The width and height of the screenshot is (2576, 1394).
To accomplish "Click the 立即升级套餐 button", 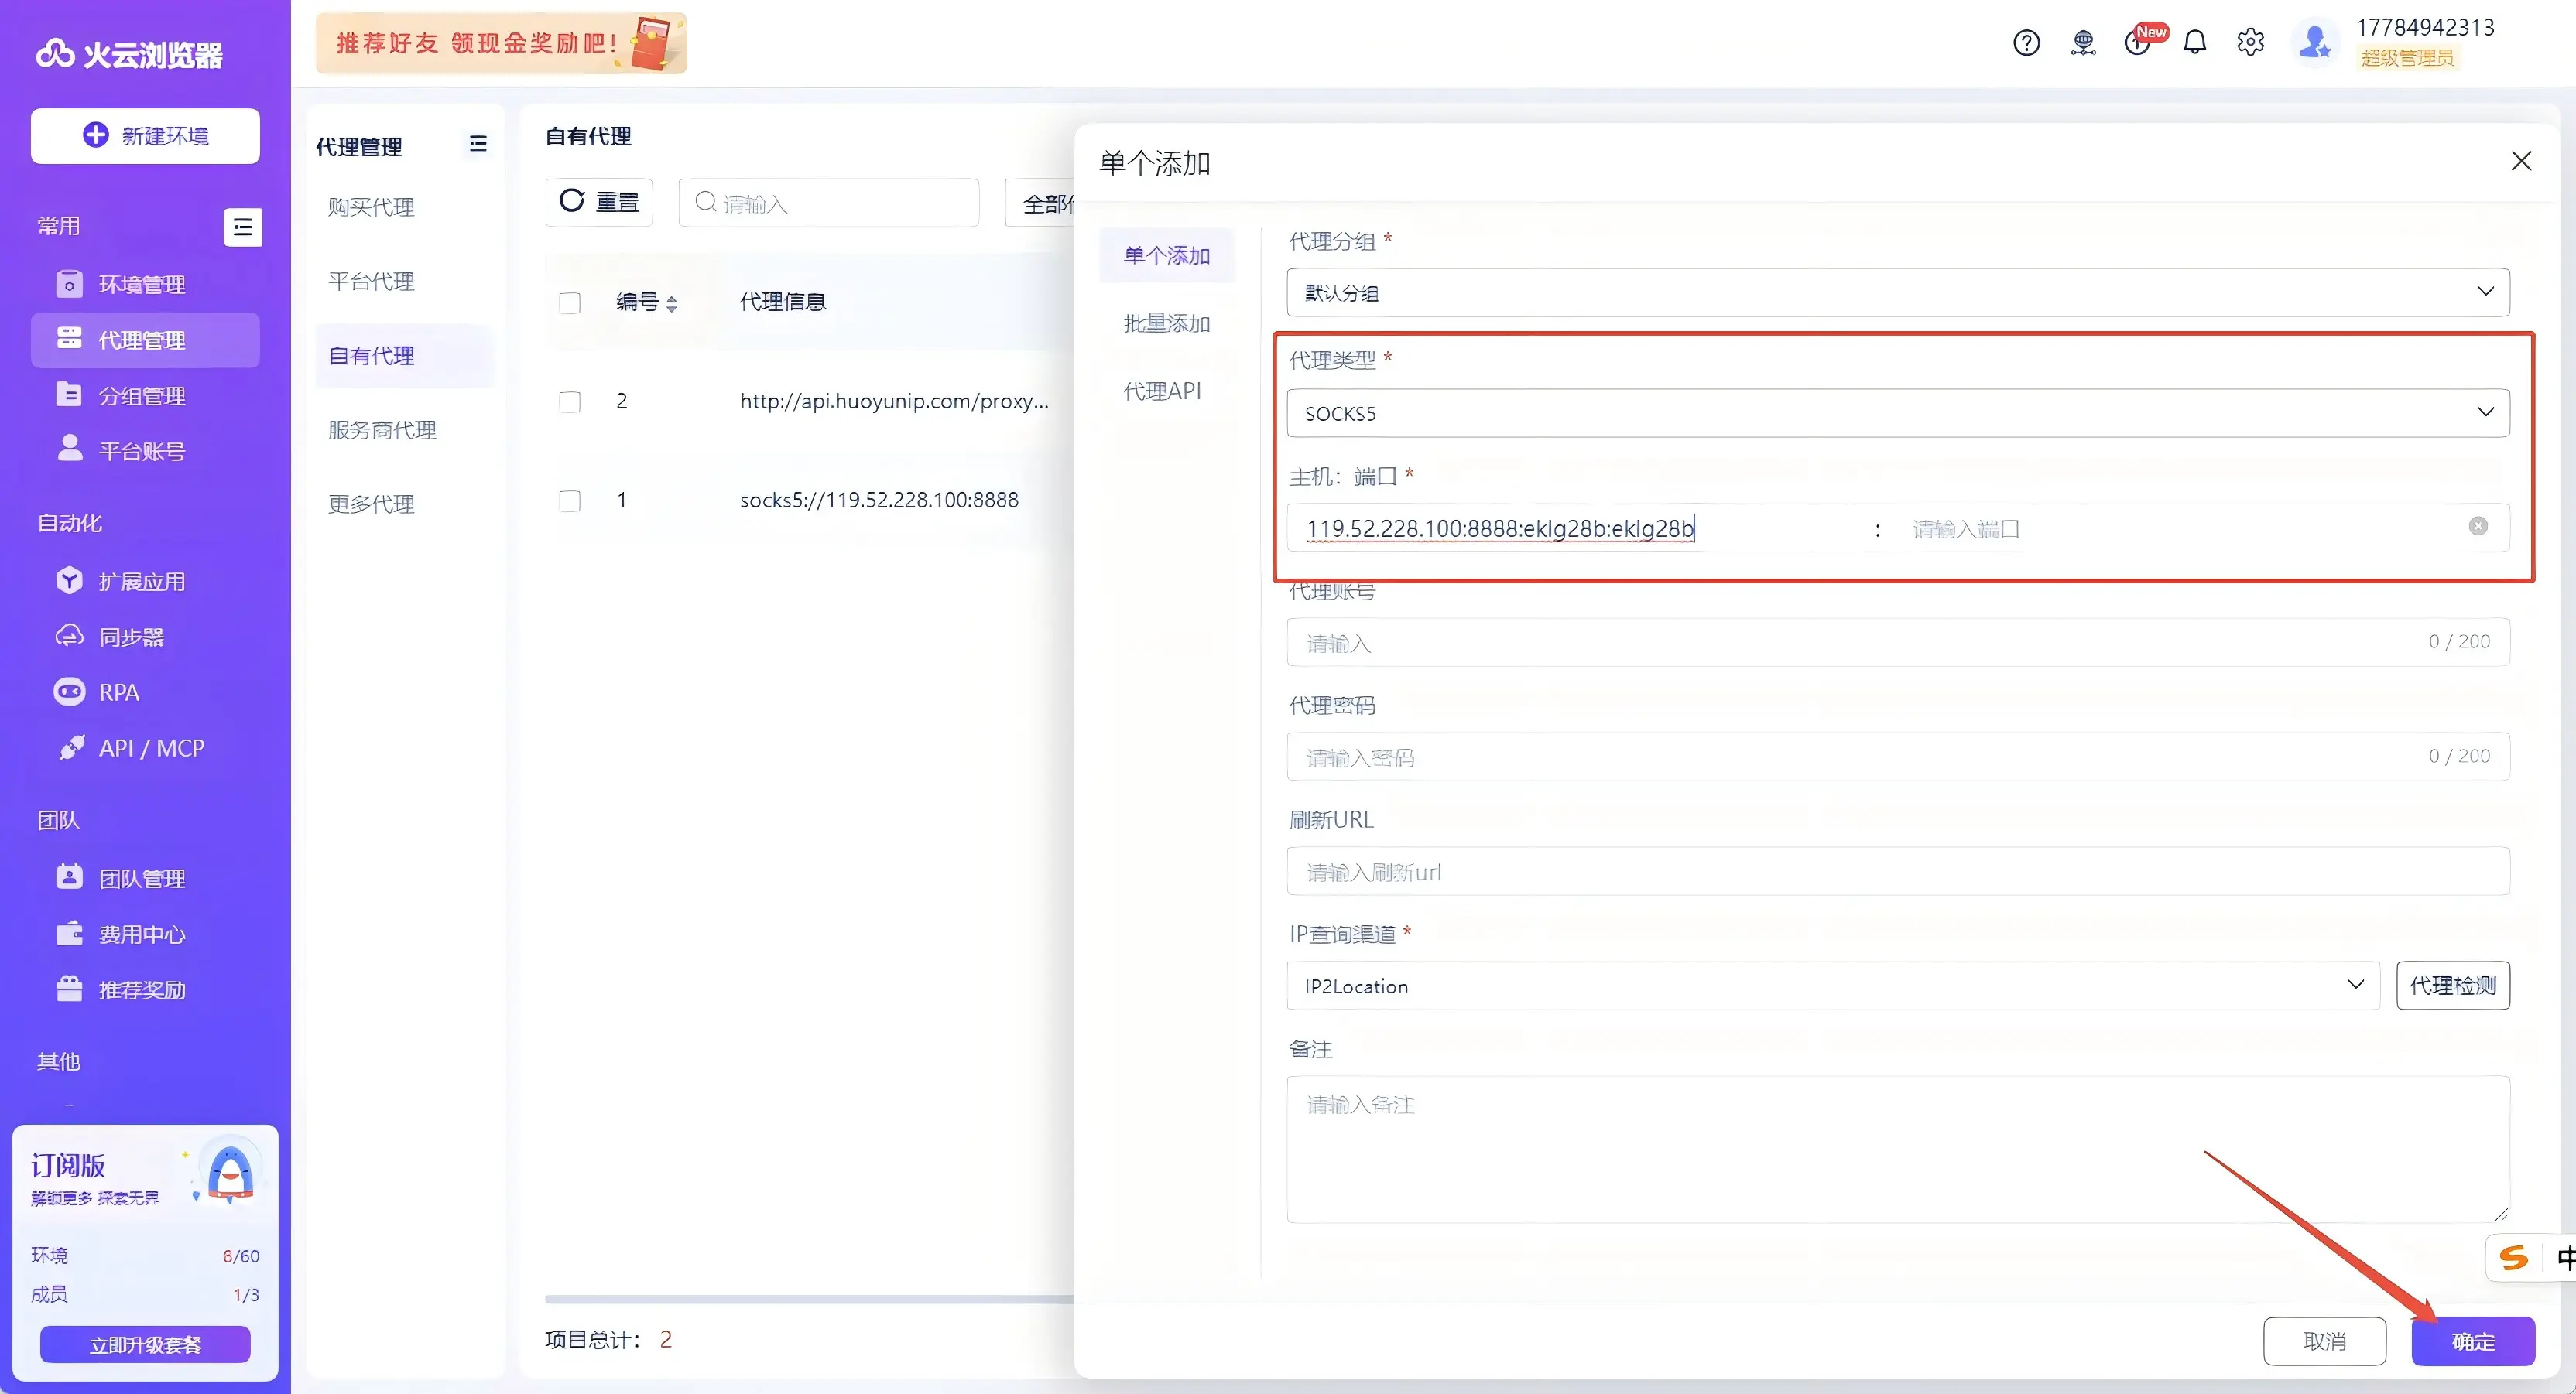I will click(x=145, y=1344).
